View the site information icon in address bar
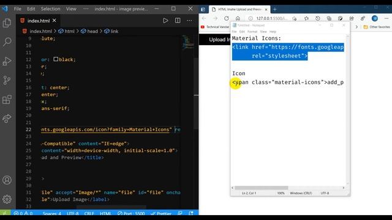392x220 pixels. 251,18
